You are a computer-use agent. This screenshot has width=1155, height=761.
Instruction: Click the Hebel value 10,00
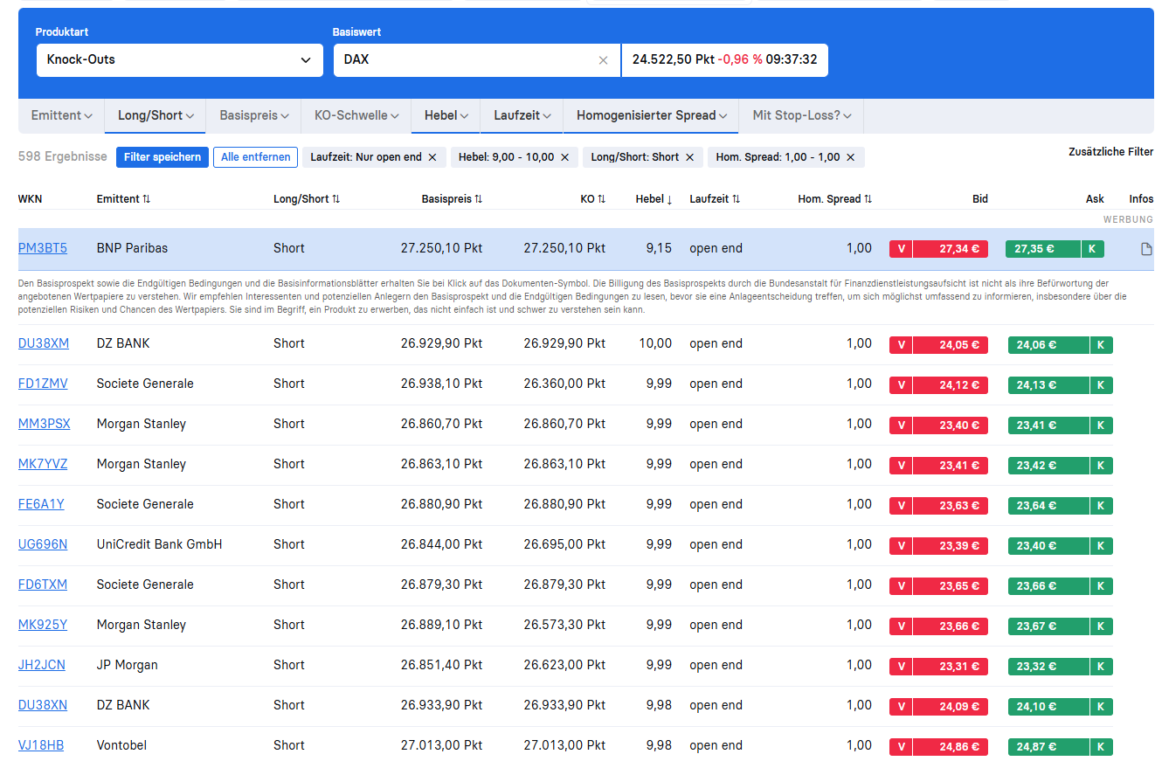coord(656,343)
